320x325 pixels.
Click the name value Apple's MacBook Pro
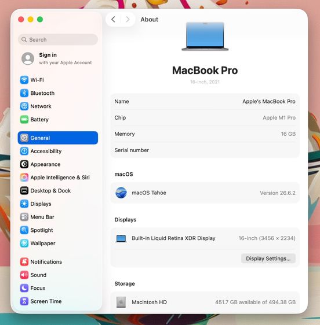click(x=269, y=101)
